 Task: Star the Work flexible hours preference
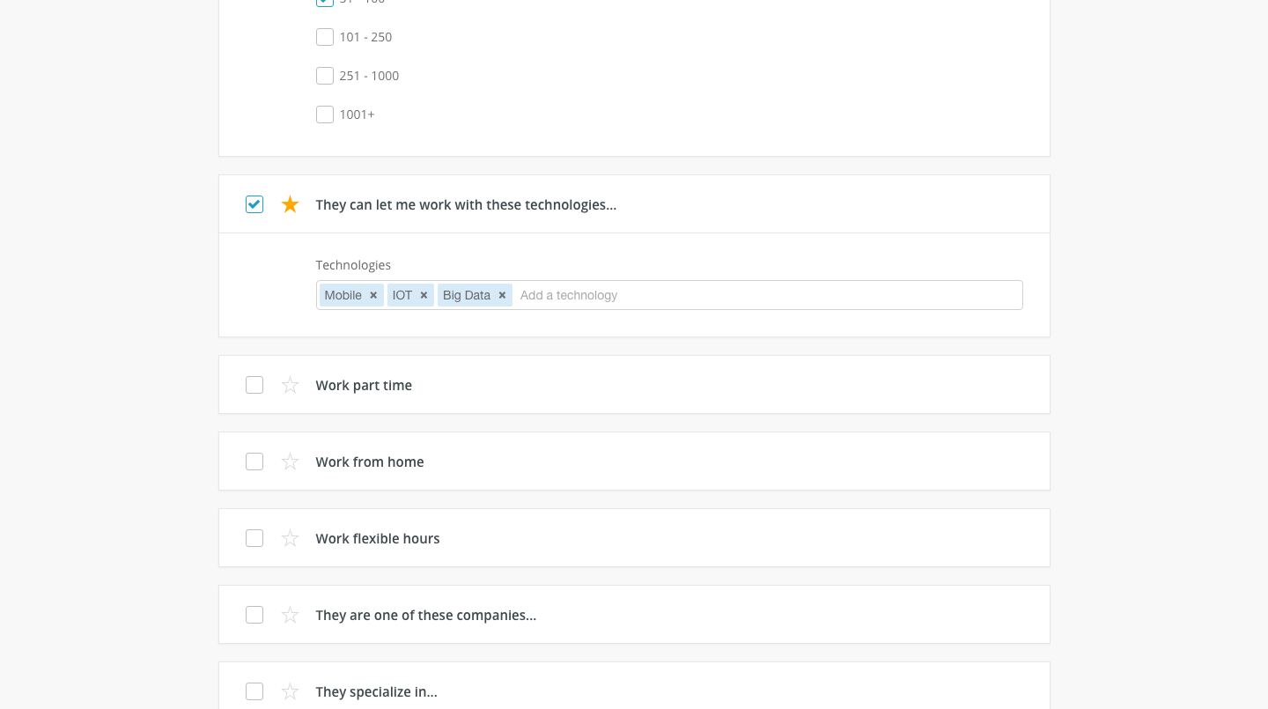coord(290,538)
